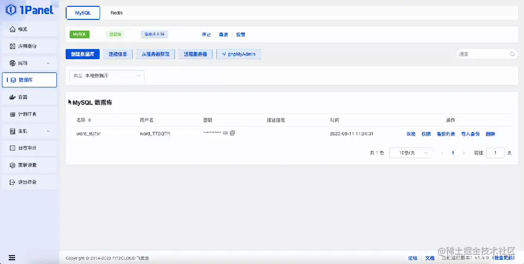The height and width of the screenshot is (264, 524).
Task: Click the search magnifier icon
Action: point(512,54)
